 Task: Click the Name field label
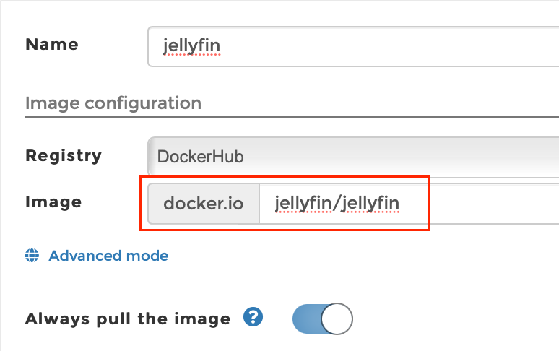52,45
